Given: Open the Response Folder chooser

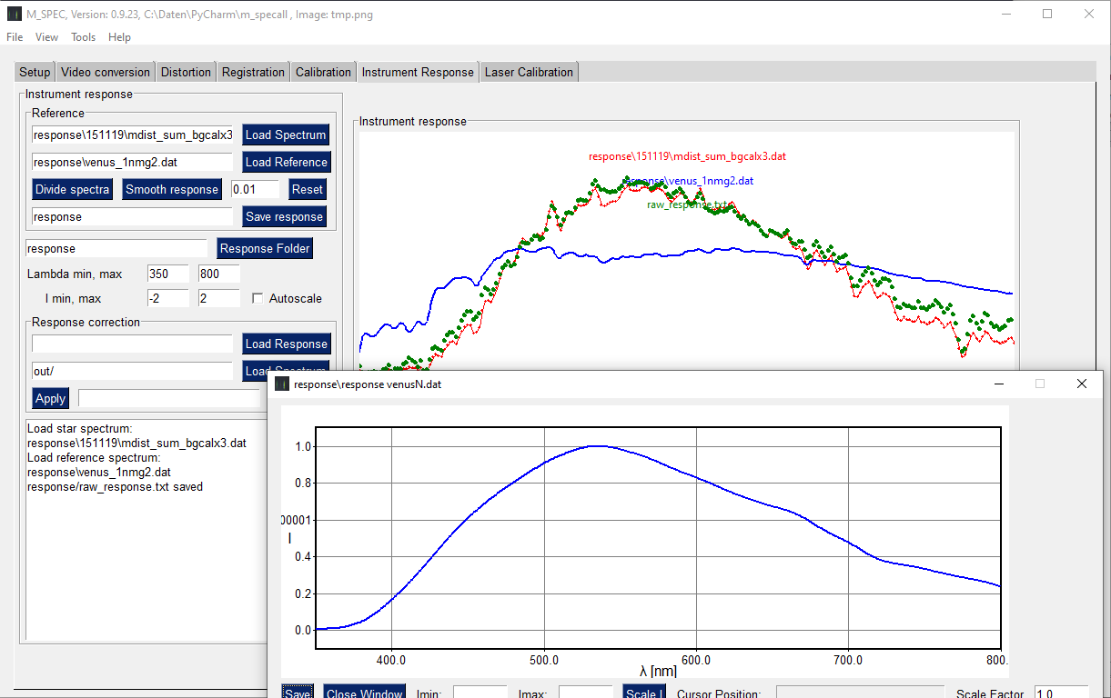Looking at the screenshot, I should pyautogui.click(x=265, y=248).
